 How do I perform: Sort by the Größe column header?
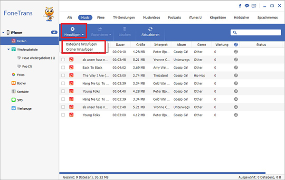click(141, 45)
